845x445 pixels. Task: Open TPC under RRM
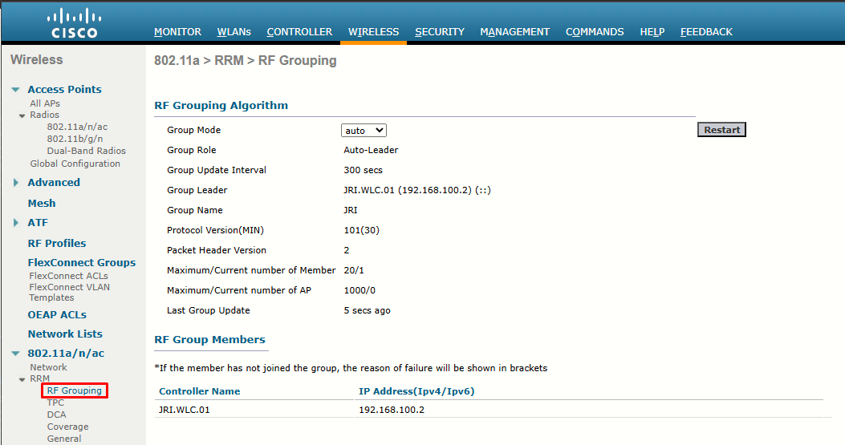point(55,403)
